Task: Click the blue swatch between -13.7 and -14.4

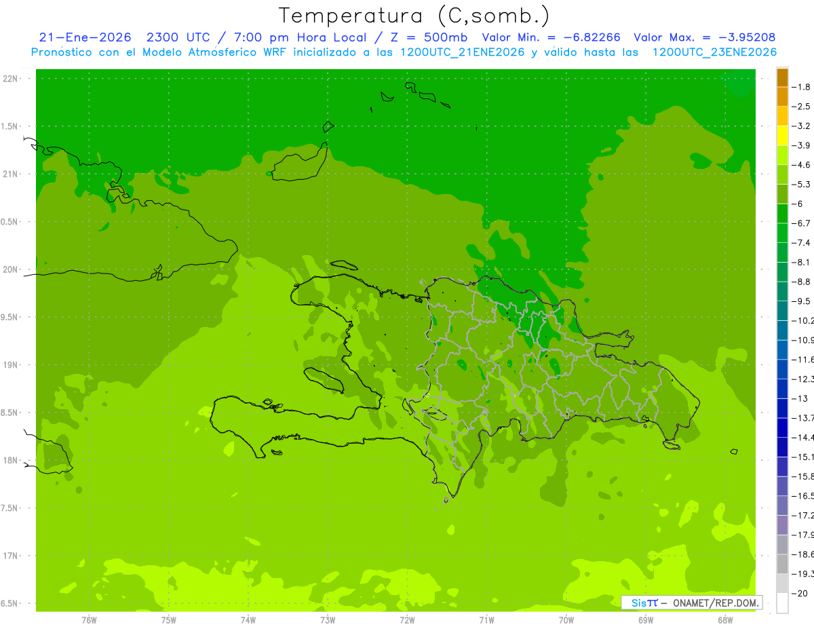Action: coord(782,428)
